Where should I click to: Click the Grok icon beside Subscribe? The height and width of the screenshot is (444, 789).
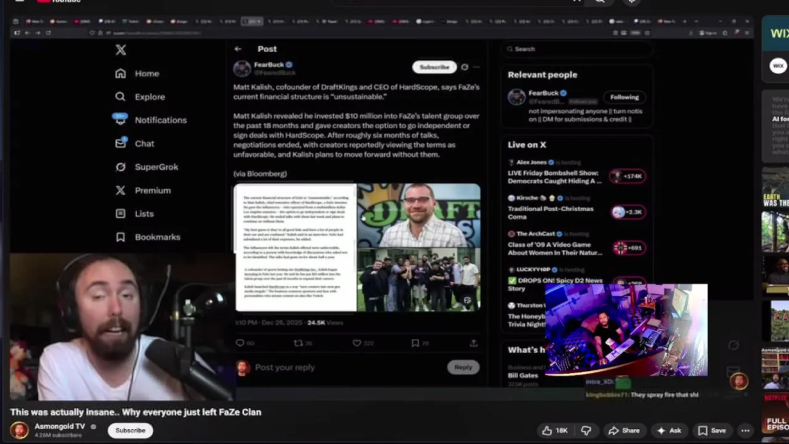[464, 67]
